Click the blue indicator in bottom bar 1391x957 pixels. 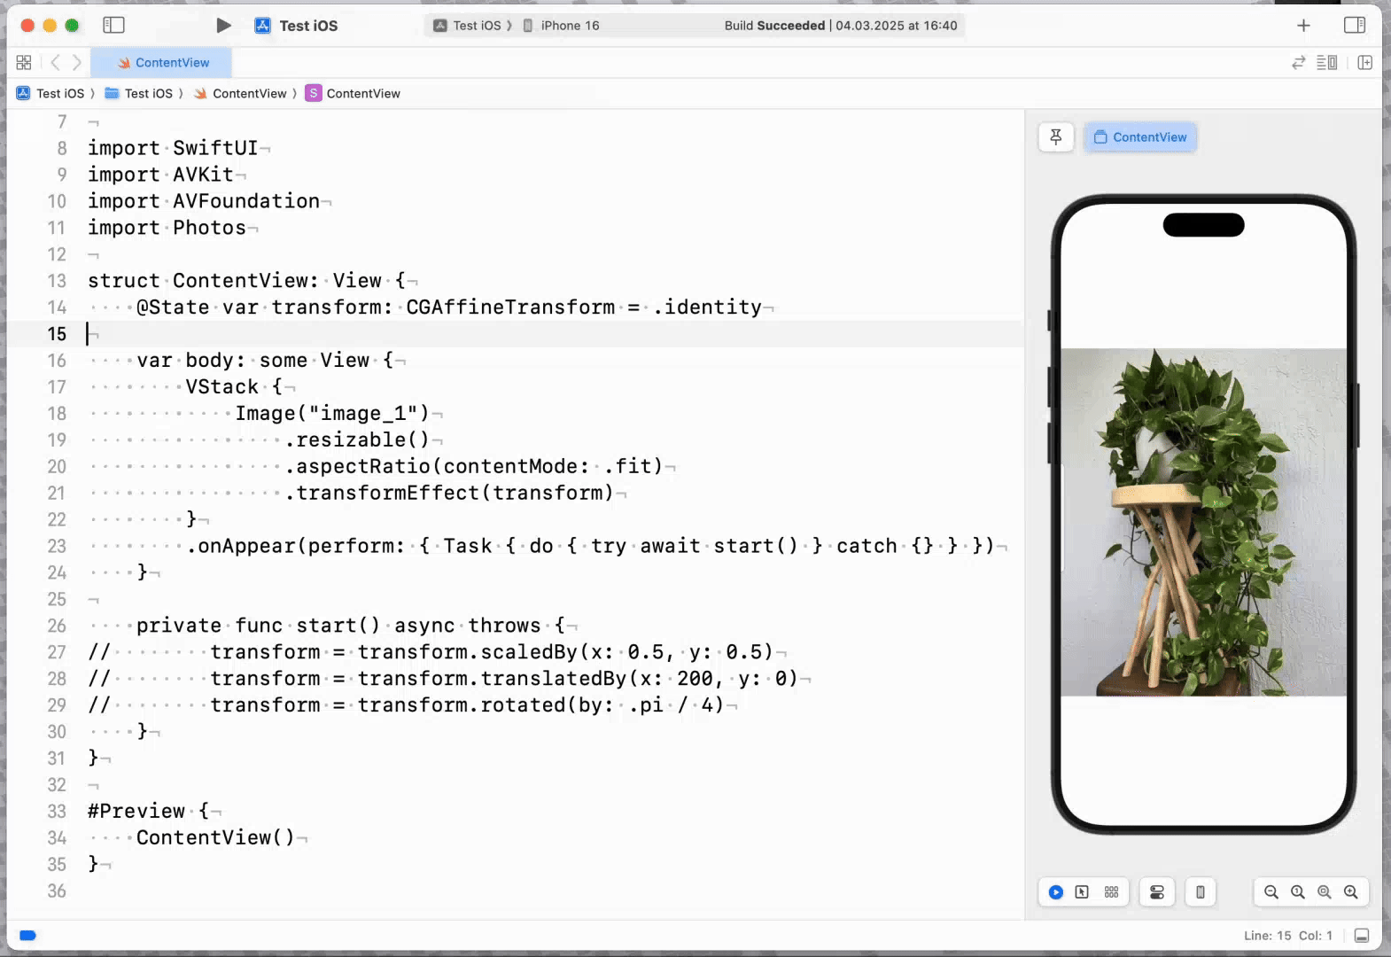(x=27, y=936)
